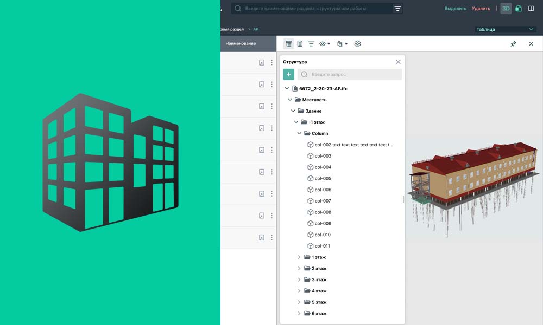Pin the 3D viewer panel
Image resolution: width=543 pixels, height=325 pixels.
click(x=513, y=44)
